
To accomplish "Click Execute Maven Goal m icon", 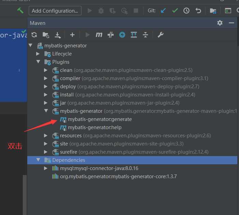I will pyautogui.click(x=99, y=35).
